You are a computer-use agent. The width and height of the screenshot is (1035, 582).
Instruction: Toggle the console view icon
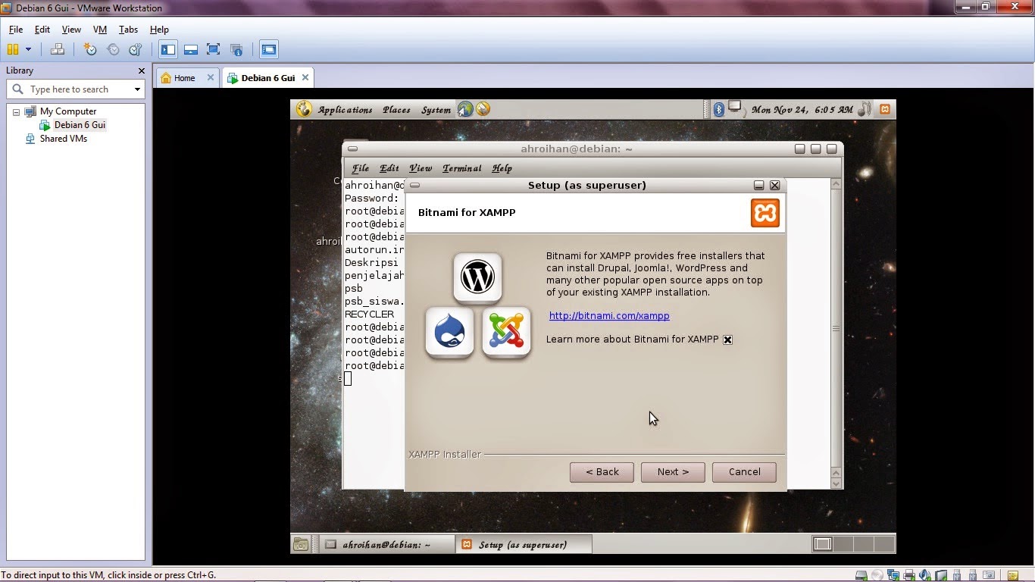tap(268, 50)
